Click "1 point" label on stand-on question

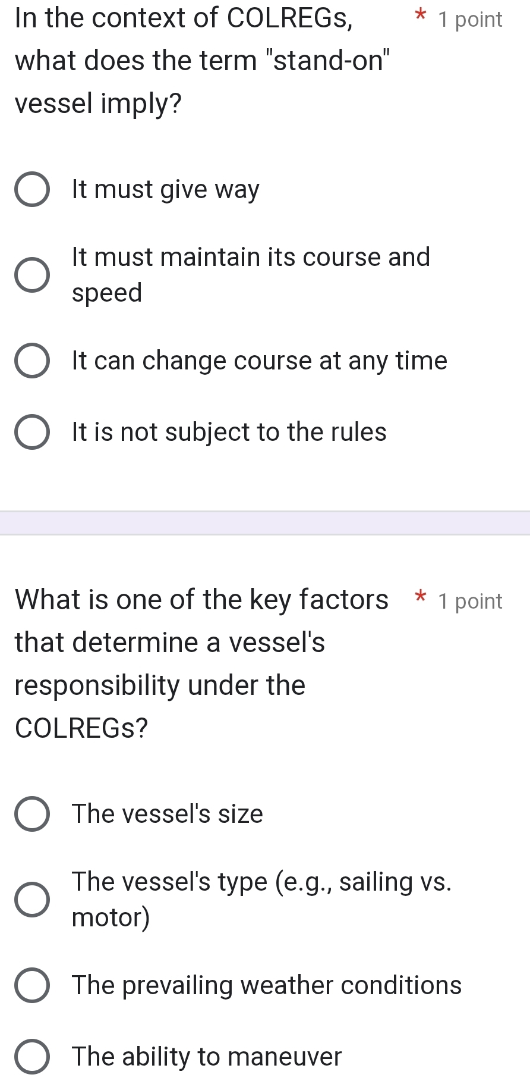point(470,20)
